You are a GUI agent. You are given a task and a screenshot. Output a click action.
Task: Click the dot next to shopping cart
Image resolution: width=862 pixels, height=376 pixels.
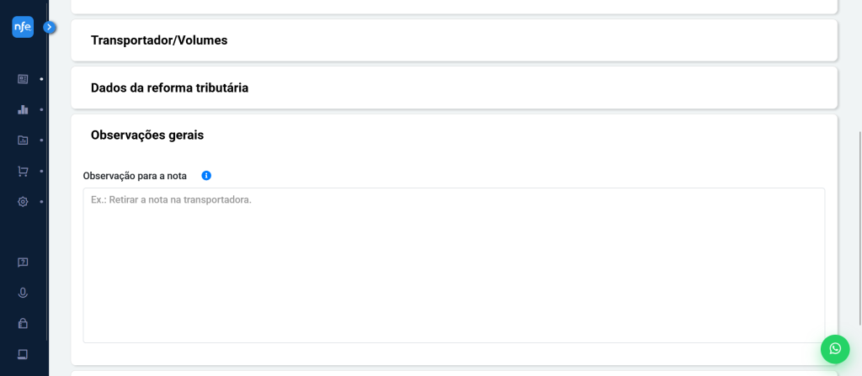point(41,171)
